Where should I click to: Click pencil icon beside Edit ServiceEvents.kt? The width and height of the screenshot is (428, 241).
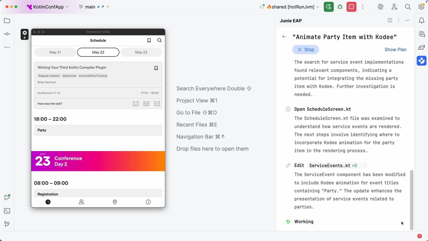coord(288,165)
